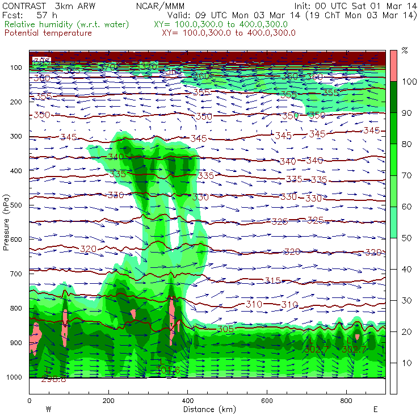The image size is (420, 420).
Task: Click the '320' contour label at far left
Action: tap(88, 249)
